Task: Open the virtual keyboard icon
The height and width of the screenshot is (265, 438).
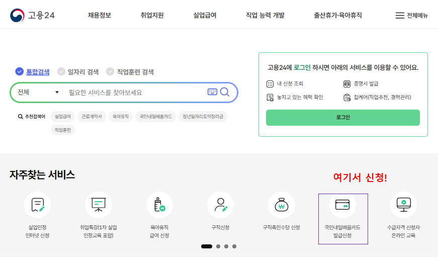Action: coord(212,92)
